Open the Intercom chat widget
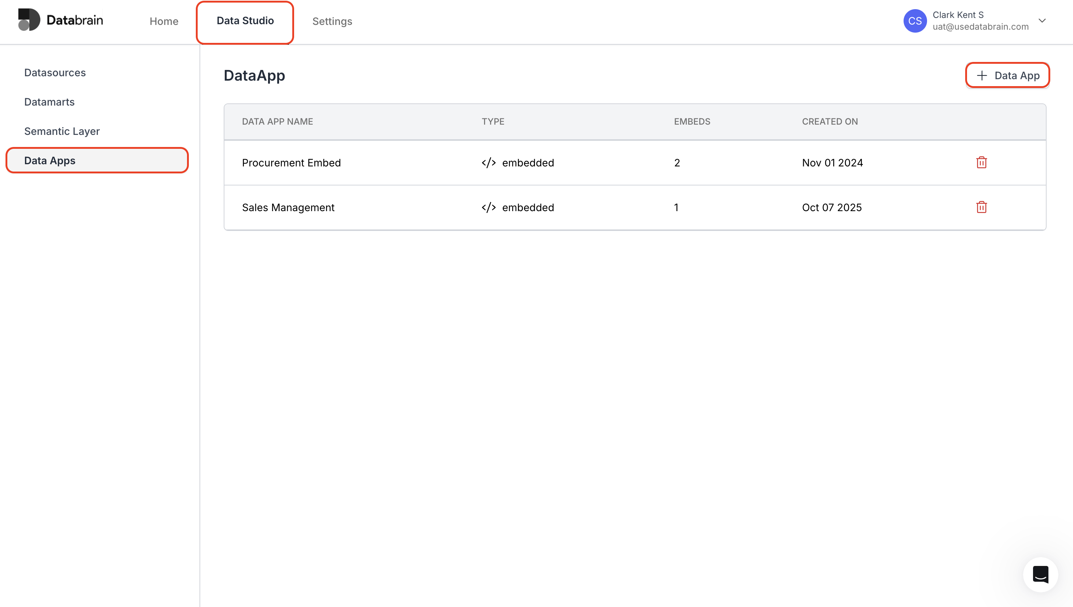This screenshot has width=1073, height=607. [1040, 574]
